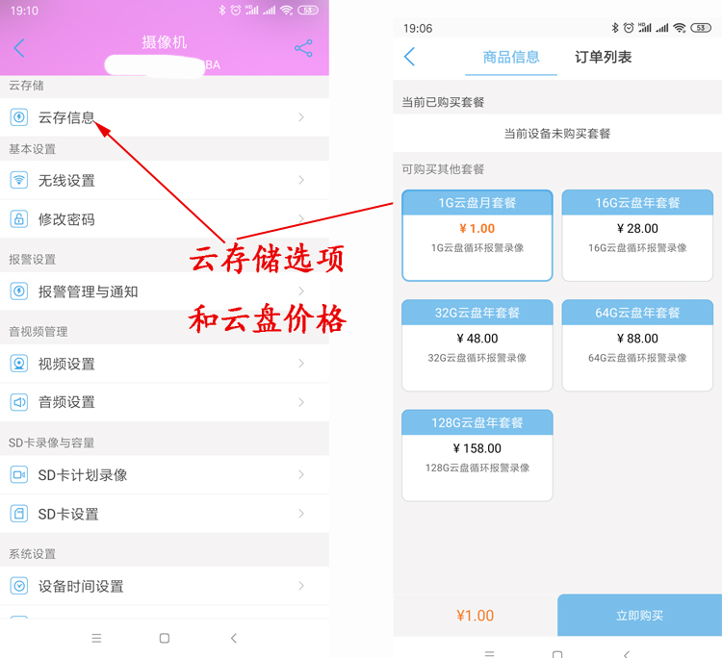Expand the SD卡计划录像 row chevron
The width and height of the screenshot is (722, 658).
(x=301, y=474)
